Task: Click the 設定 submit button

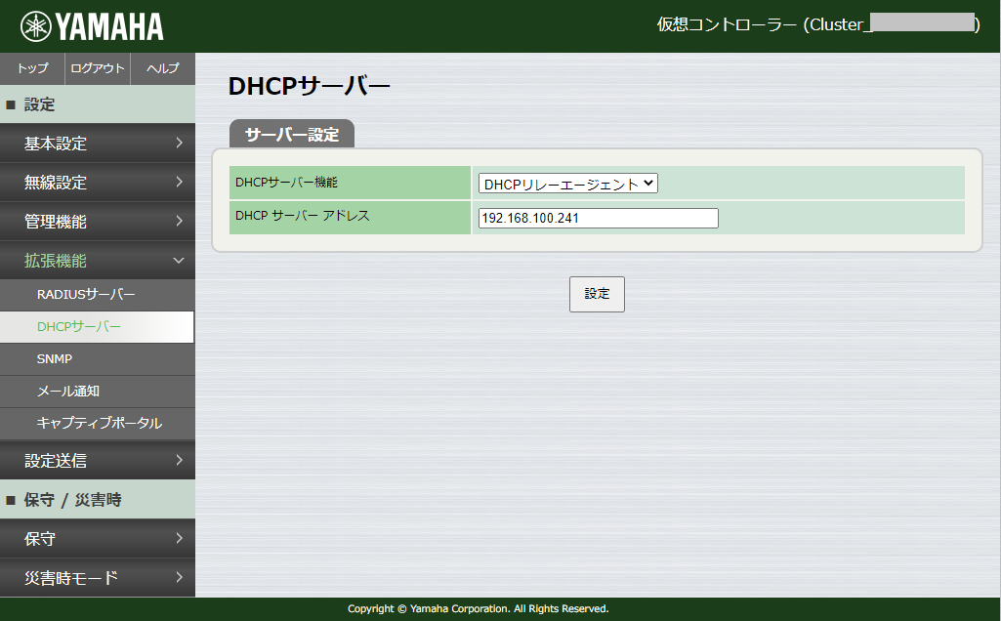Action: click(x=596, y=294)
